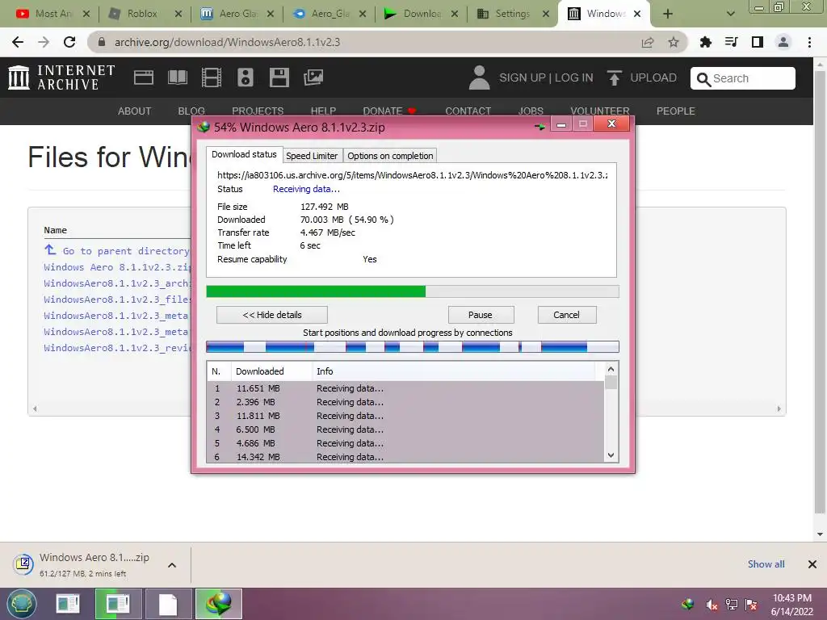
Task: Switch to the Roblox browser tab
Action: [x=145, y=14]
